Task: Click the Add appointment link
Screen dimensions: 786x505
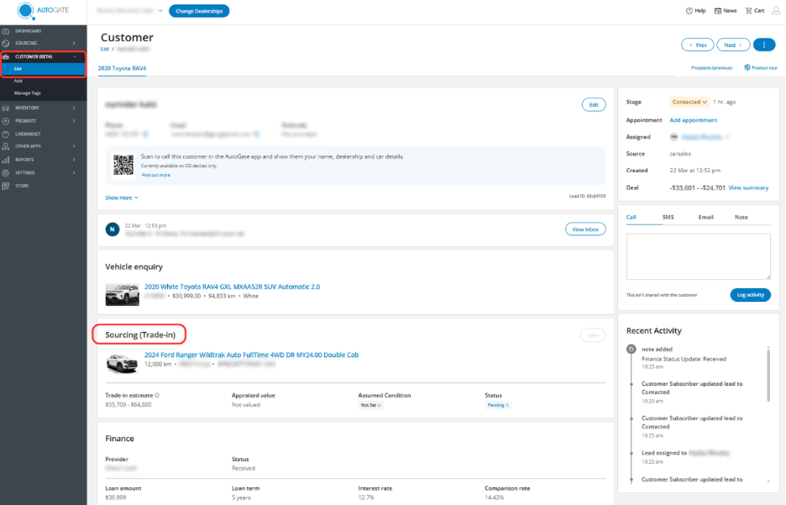Action: pyautogui.click(x=693, y=120)
